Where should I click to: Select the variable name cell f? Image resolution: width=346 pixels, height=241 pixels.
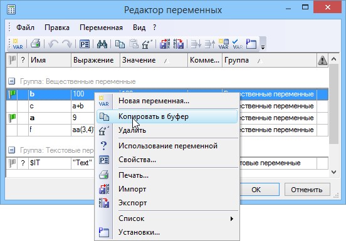point(50,130)
